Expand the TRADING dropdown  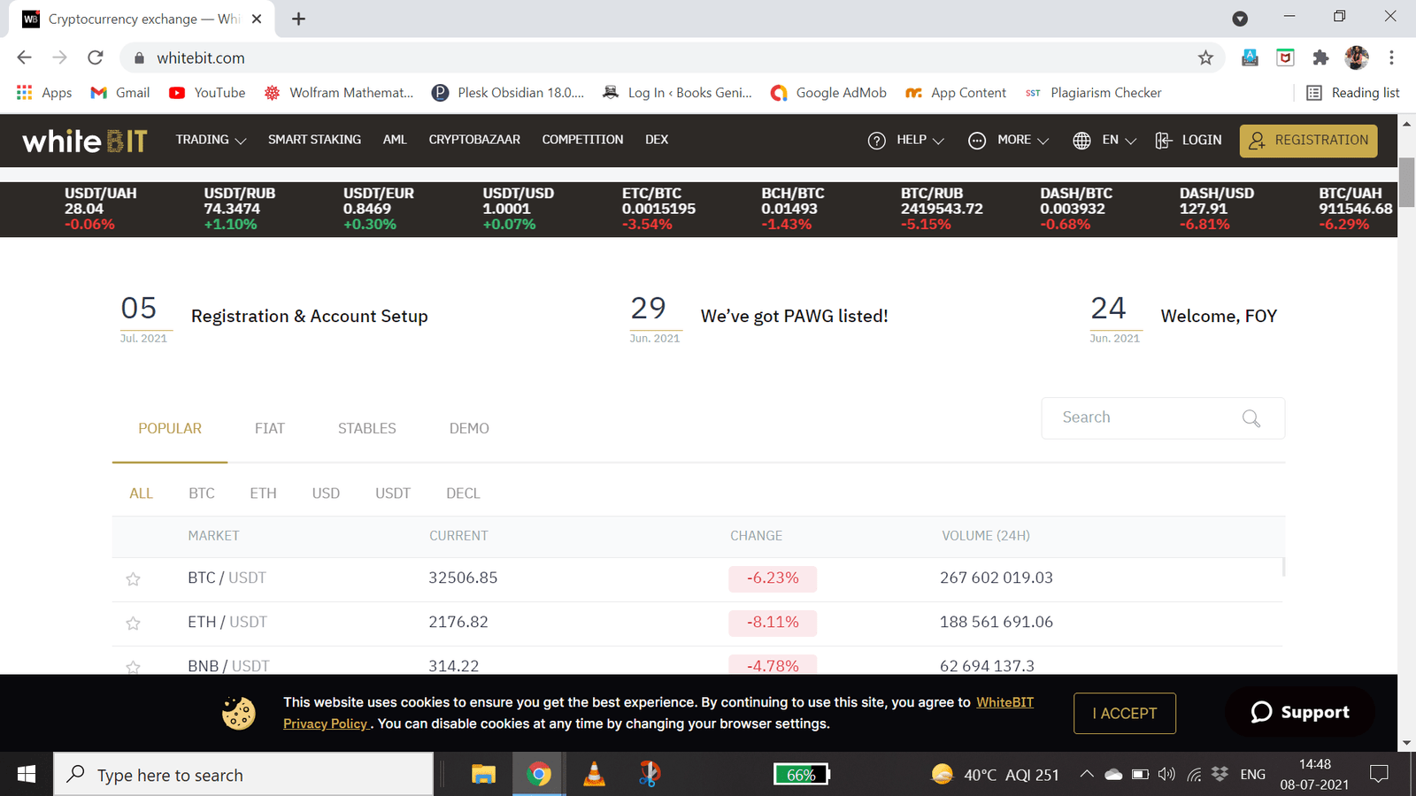(x=211, y=140)
